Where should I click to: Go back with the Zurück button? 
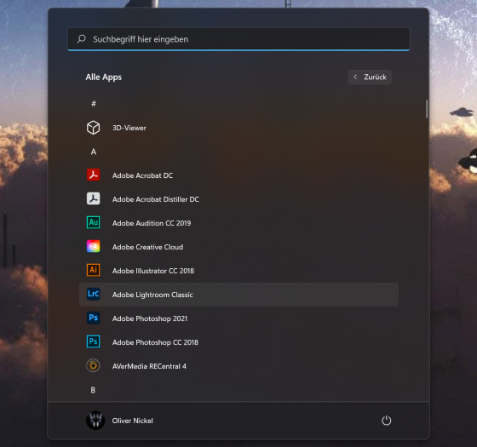pyautogui.click(x=370, y=77)
